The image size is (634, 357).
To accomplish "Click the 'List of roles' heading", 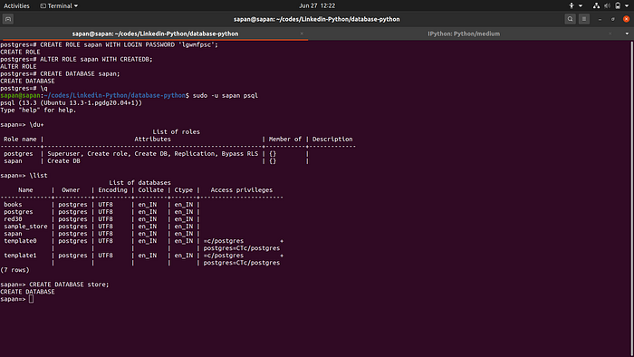I will tap(176, 131).
